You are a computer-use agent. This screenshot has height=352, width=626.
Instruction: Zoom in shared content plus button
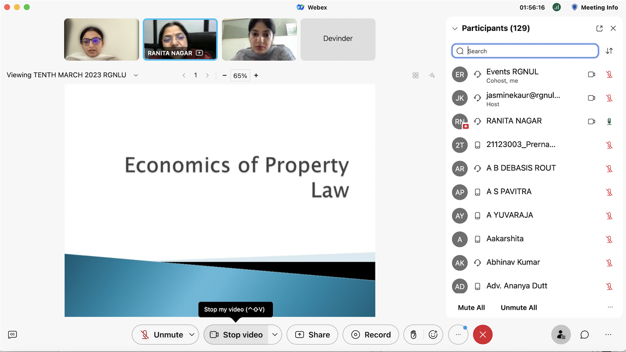click(x=256, y=75)
